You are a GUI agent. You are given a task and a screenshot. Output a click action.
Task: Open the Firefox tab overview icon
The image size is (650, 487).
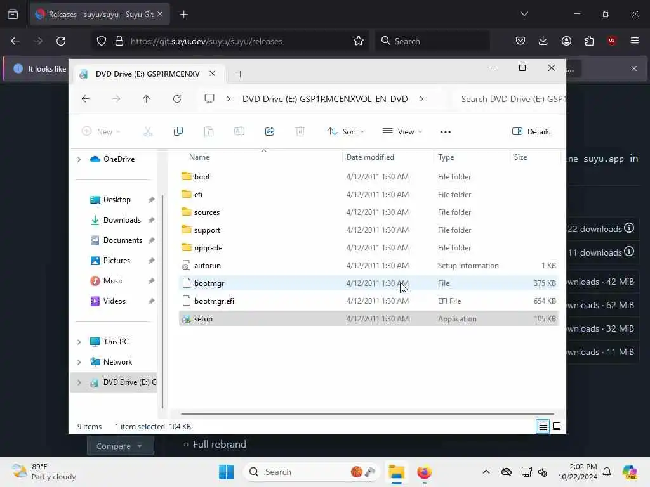click(13, 14)
